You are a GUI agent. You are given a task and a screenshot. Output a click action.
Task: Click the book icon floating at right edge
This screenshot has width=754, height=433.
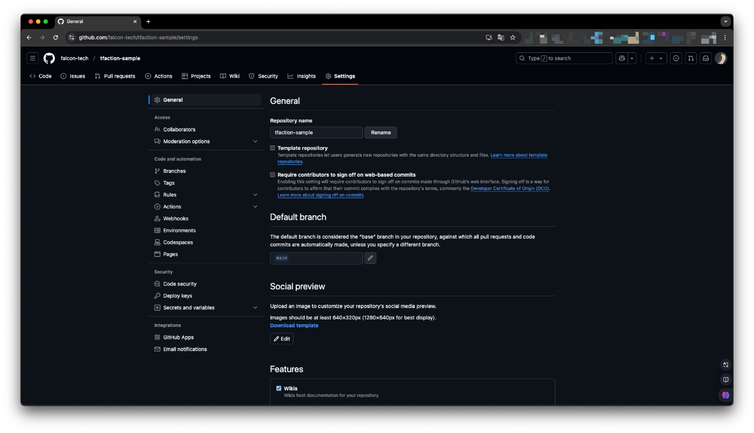(x=725, y=380)
